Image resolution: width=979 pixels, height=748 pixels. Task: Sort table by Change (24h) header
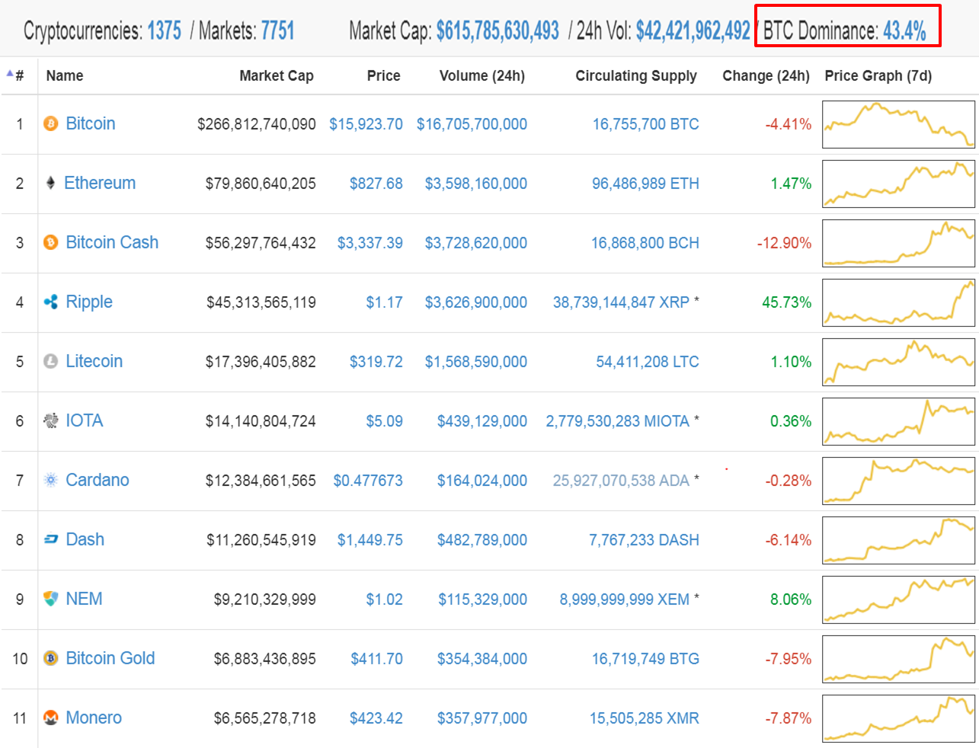pos(766,75)
